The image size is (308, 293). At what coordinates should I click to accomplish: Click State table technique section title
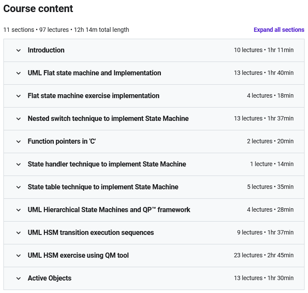click(x=103, y=187)
